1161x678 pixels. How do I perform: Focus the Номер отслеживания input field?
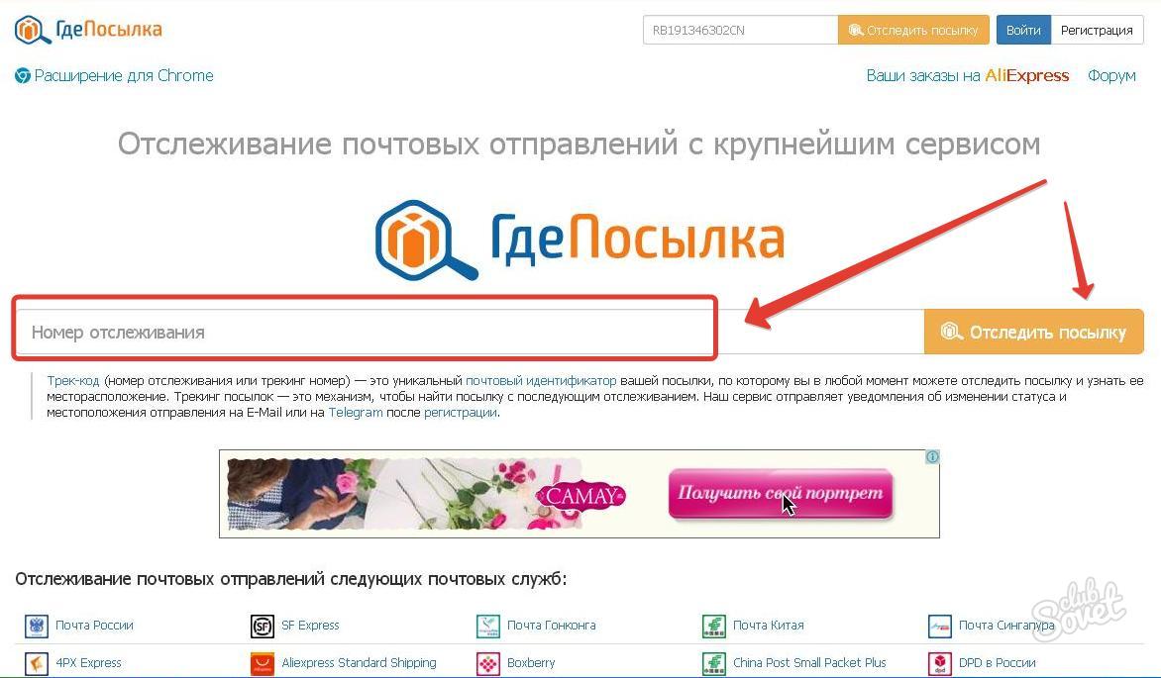pos(470,332)
